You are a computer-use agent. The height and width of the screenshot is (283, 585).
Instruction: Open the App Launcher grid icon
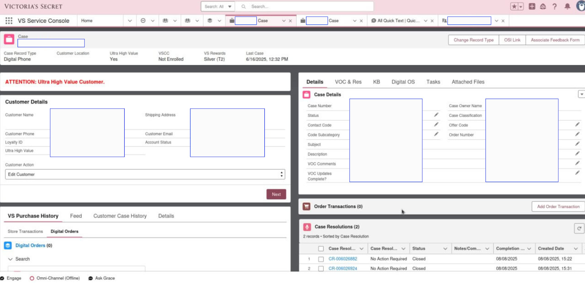coord(9,21)
